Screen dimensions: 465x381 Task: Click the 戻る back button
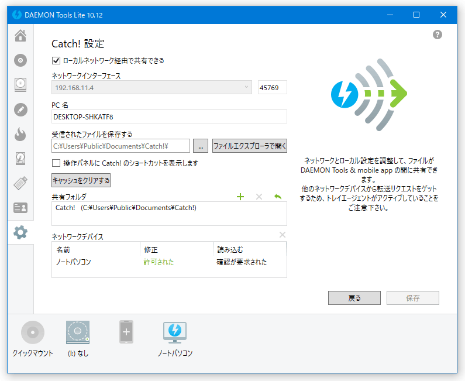point(354,298)
